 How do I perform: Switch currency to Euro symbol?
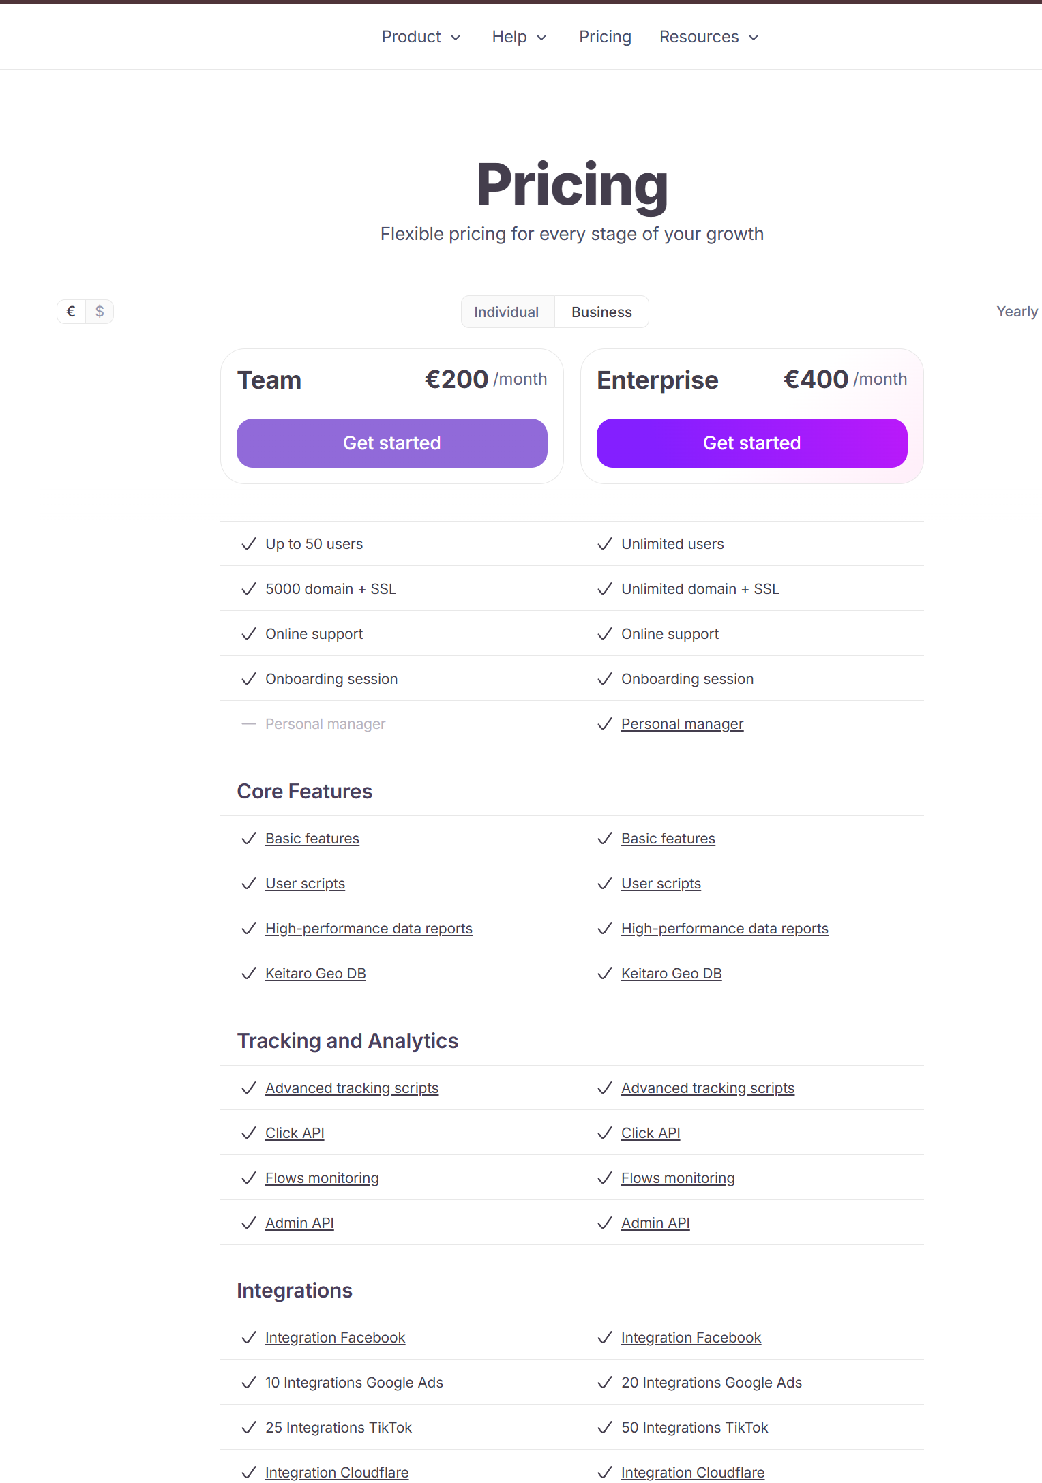[71, 312]
